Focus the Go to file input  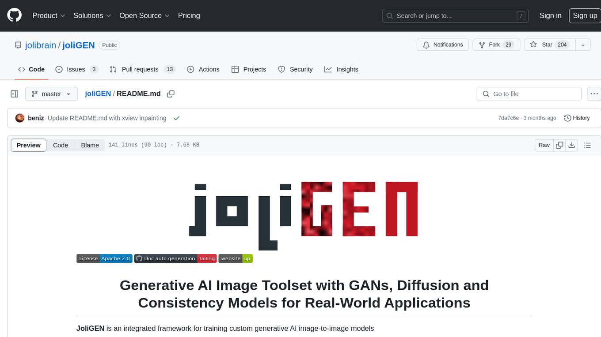click(529, 94)
